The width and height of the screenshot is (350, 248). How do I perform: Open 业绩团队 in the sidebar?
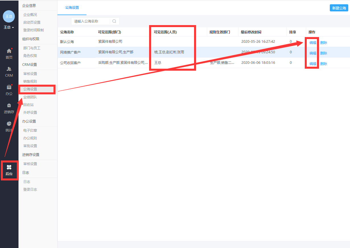(30, 97)
